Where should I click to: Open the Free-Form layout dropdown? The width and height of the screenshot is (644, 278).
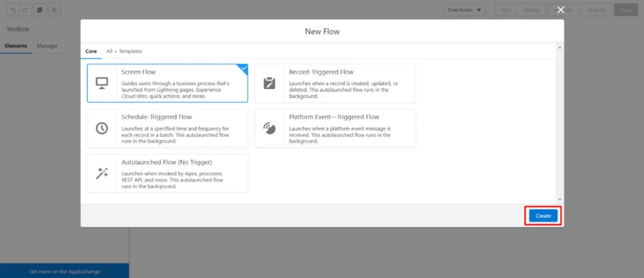464,10
